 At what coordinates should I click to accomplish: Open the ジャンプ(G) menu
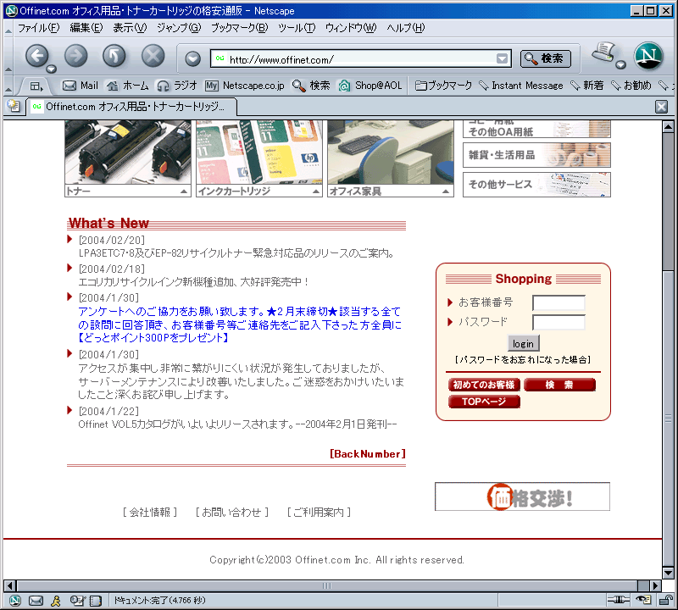[179, 28]
